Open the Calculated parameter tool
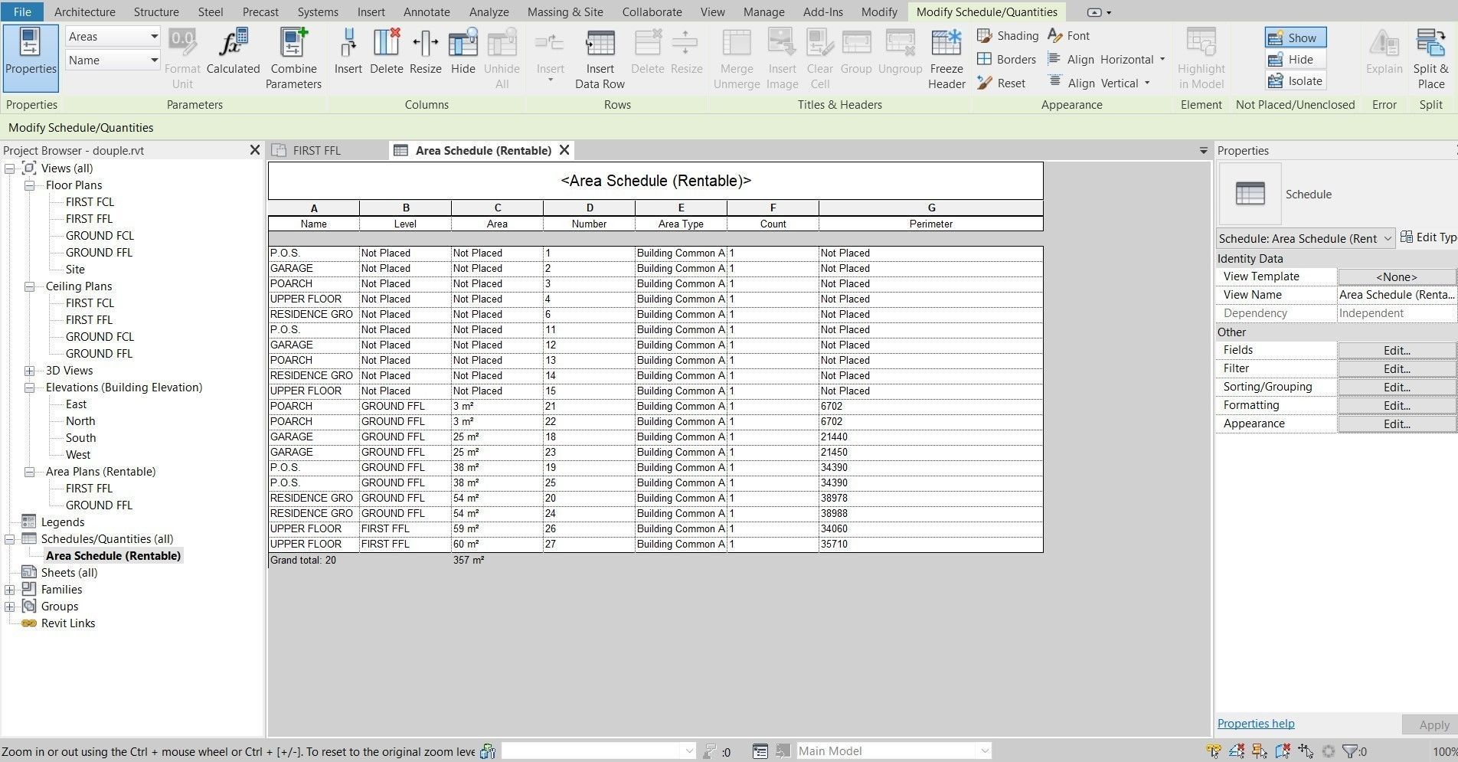 (233, 52)
